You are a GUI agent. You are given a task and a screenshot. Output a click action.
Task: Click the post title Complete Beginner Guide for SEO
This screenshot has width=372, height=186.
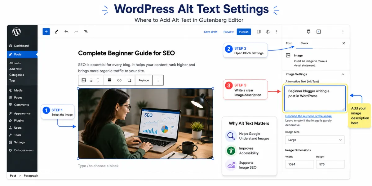126,53
